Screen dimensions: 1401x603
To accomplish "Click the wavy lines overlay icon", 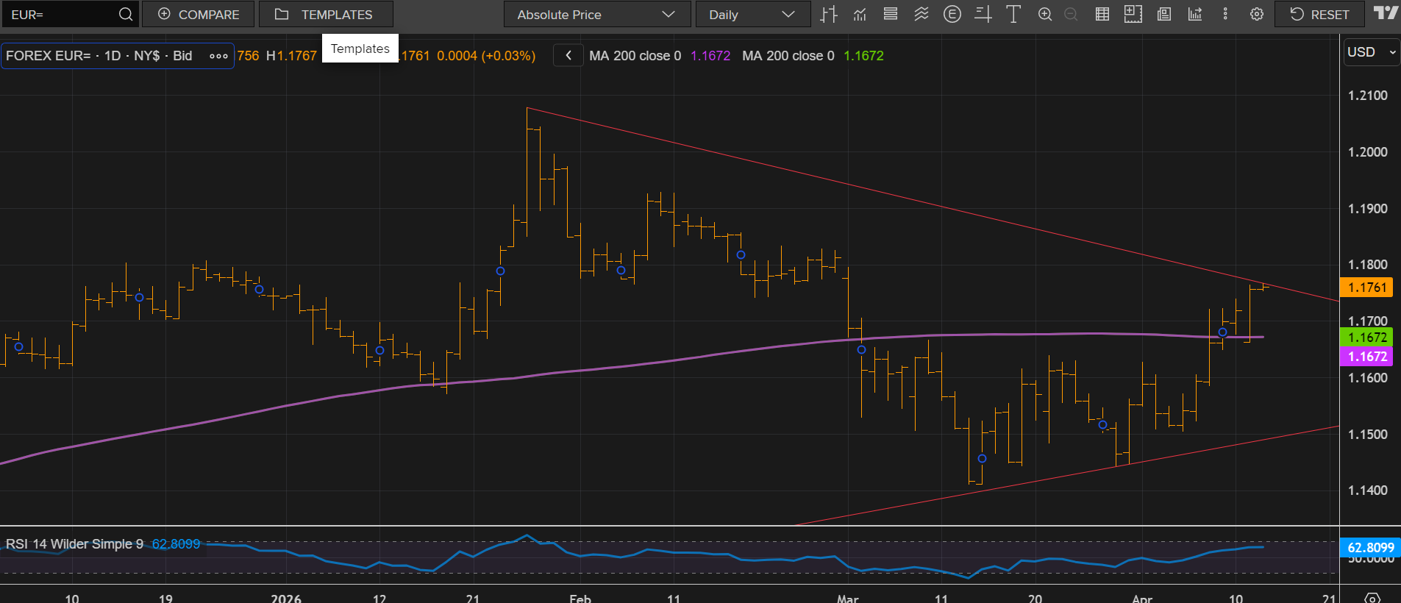I will click(921, 14).
